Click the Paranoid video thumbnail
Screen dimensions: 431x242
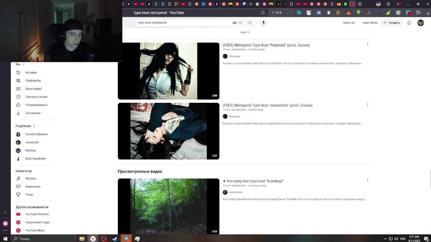[168, 71]
